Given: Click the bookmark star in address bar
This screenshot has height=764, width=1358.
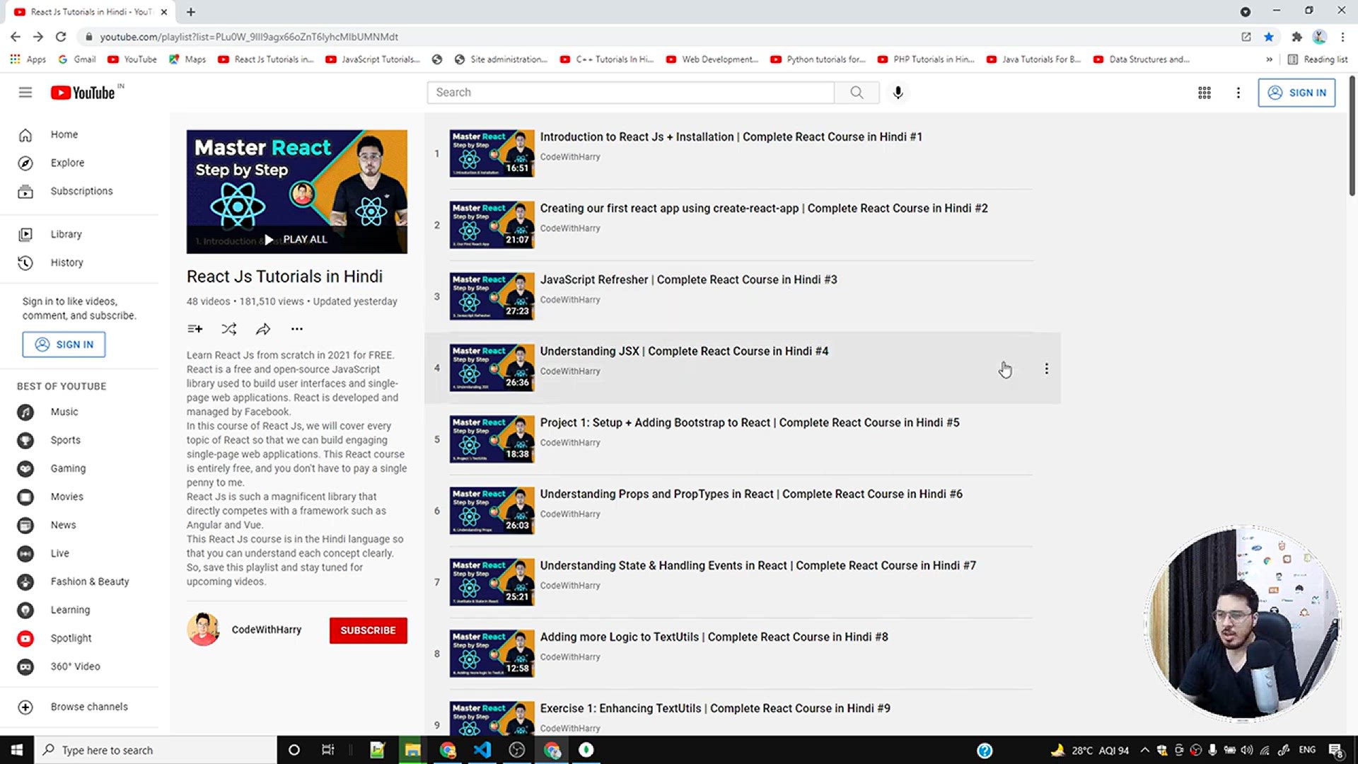Looking at the screenshot, I should (1269, 37).
